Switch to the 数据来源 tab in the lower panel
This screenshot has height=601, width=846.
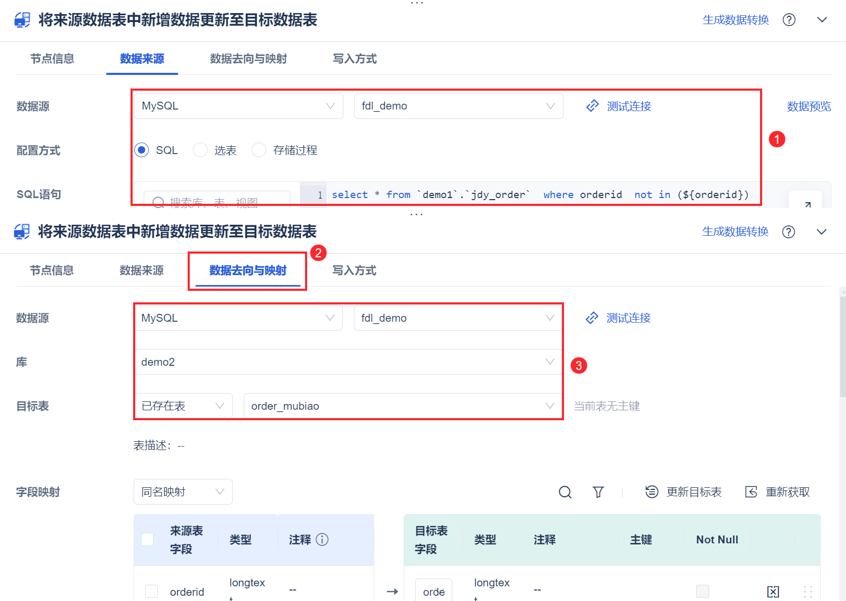(x=142, y=270)
